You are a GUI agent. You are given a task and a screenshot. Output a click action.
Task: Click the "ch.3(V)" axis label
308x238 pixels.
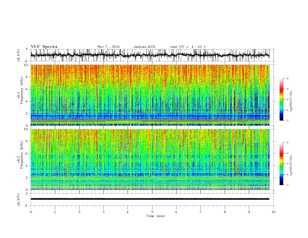[19, 199]
